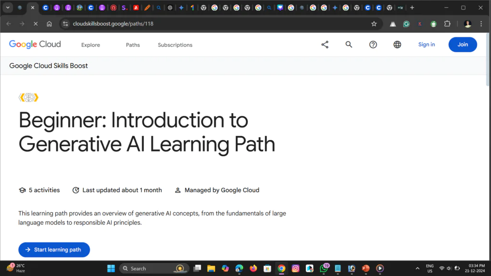
Task: Open the tab search dropdown arrow
Action: (8, 8)
